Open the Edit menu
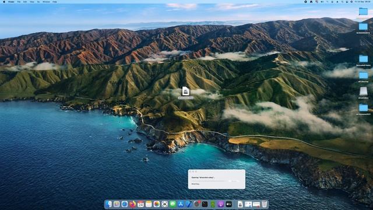Image resolution: width=373 pixels, height=210 pixels. (x=25, y=2)
